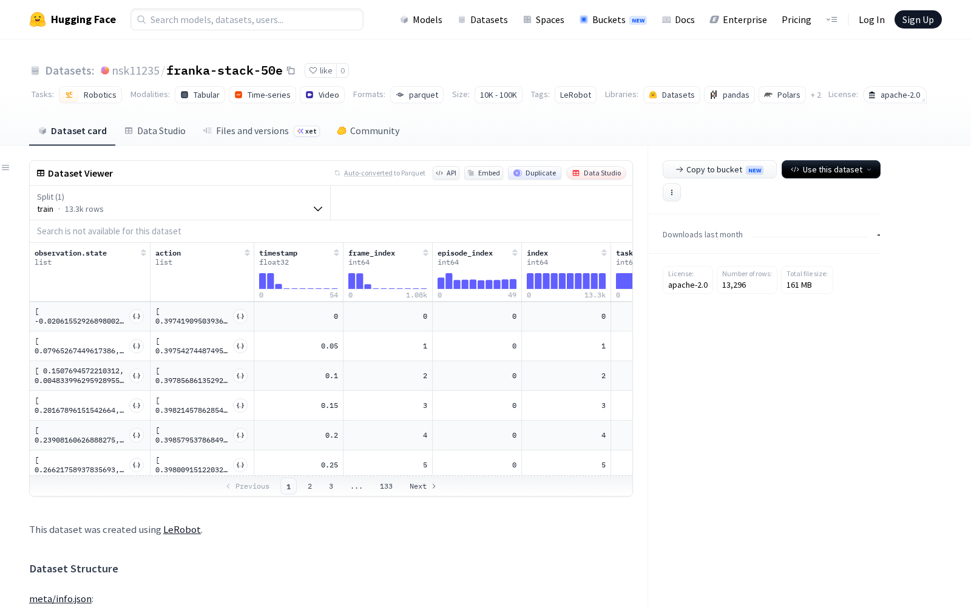Viewport: 971px width, 607px height.
Task: Click the API button in Dataset Viewer
Action: click(446, 173)
